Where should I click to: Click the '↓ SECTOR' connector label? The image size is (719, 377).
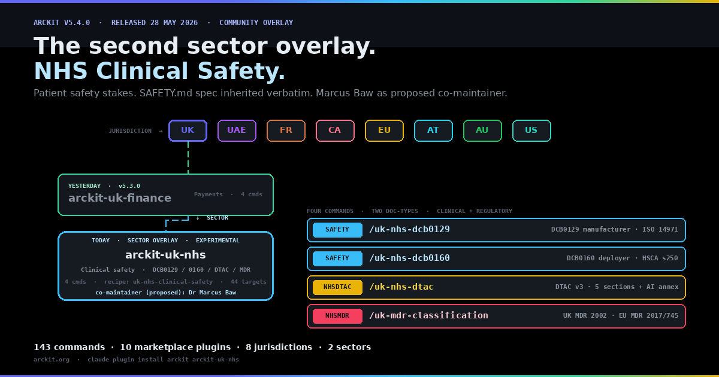tap(212, 218)
